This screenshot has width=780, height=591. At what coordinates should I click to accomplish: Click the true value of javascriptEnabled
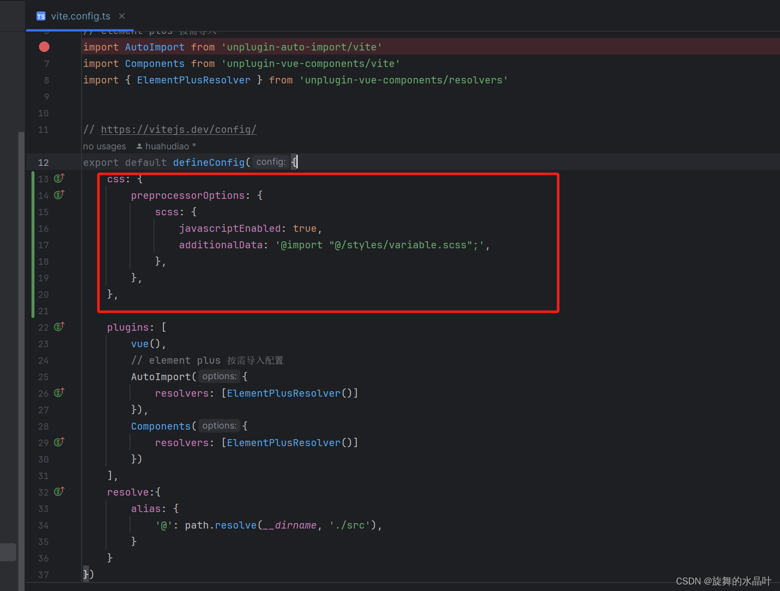coord(305,228)
